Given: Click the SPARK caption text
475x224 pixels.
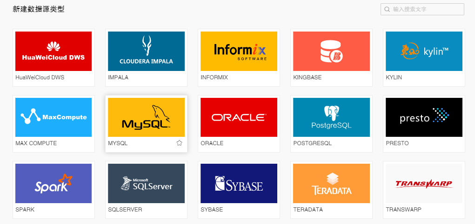Looking at the screenshot, I should [x=25, y=209].
